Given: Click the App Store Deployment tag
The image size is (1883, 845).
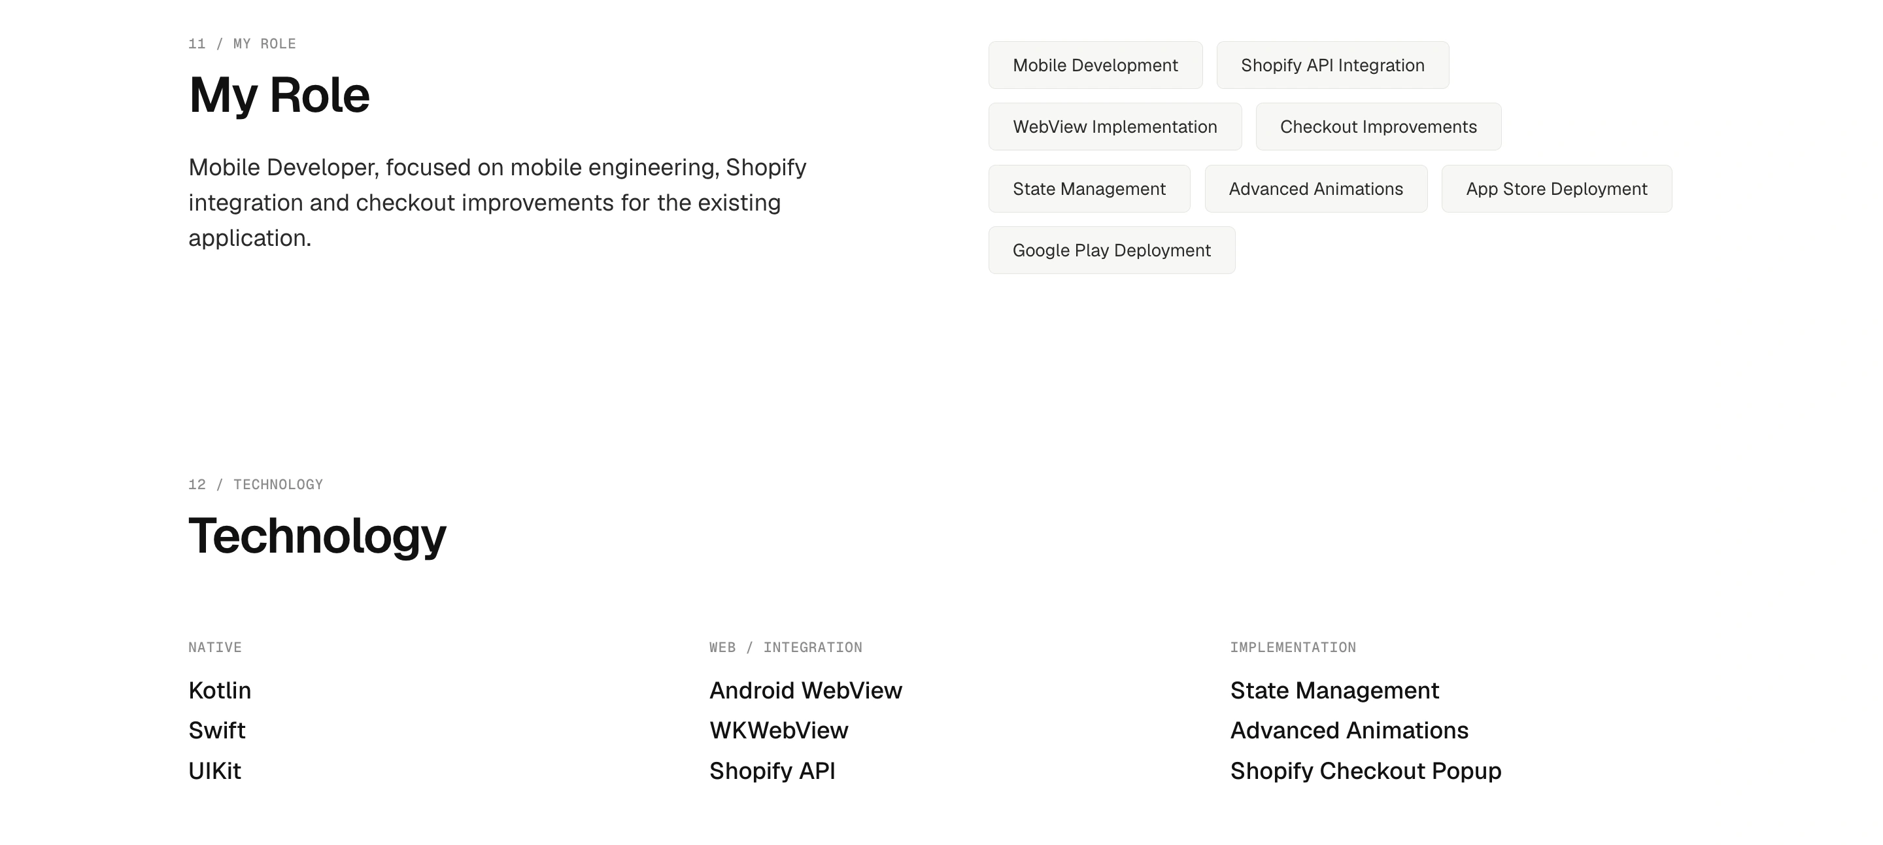Looking at the screenshot, I should click(x=1556, y=188).
